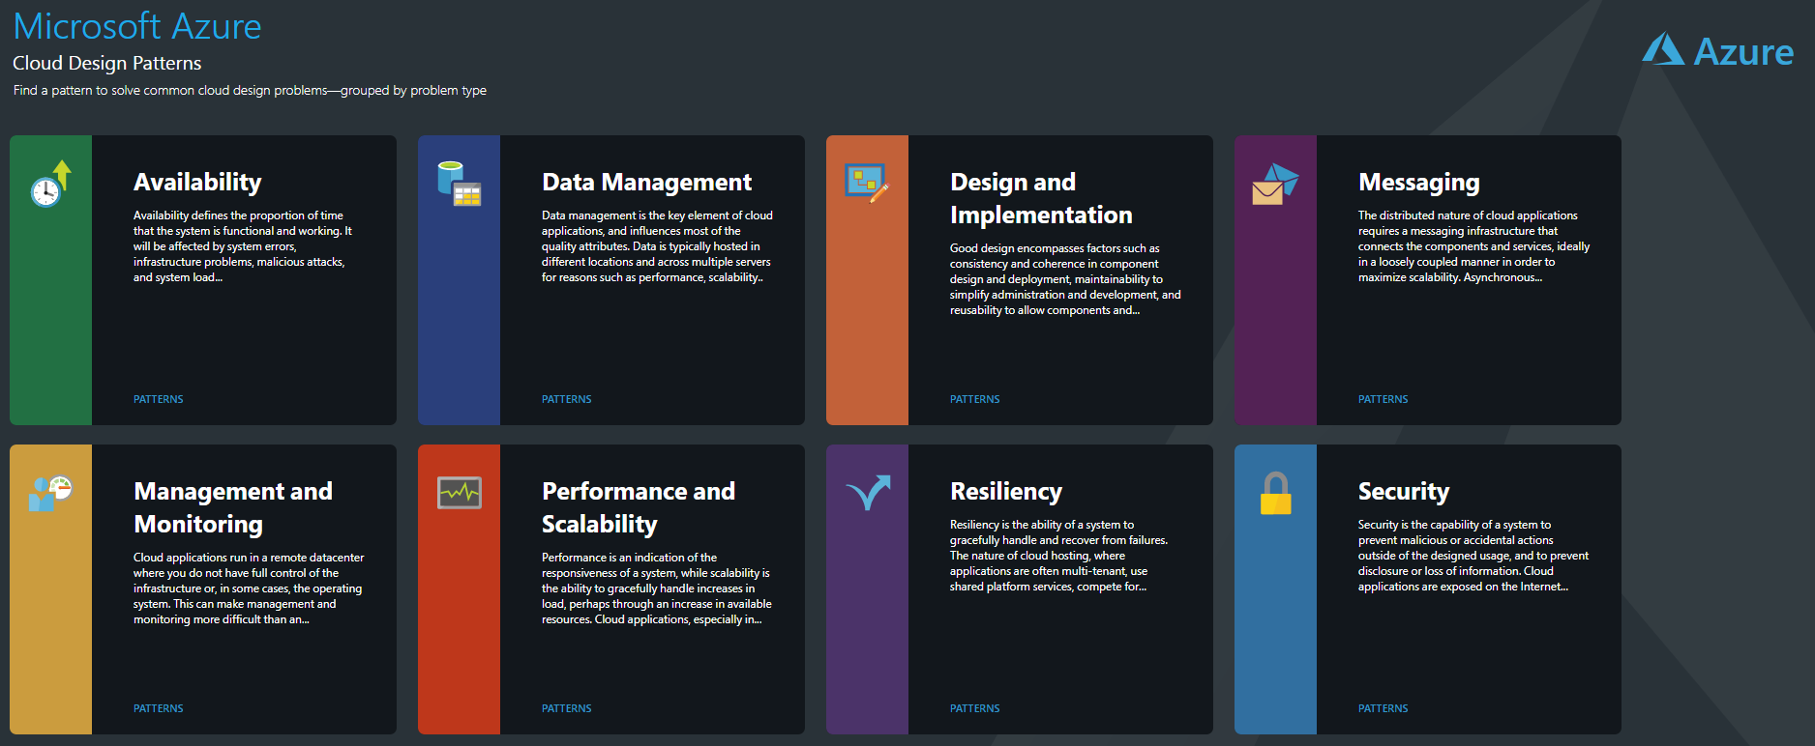1815x746 pixels.
Task: Click the Management and Monitoring heading
Action: point(233,508)
